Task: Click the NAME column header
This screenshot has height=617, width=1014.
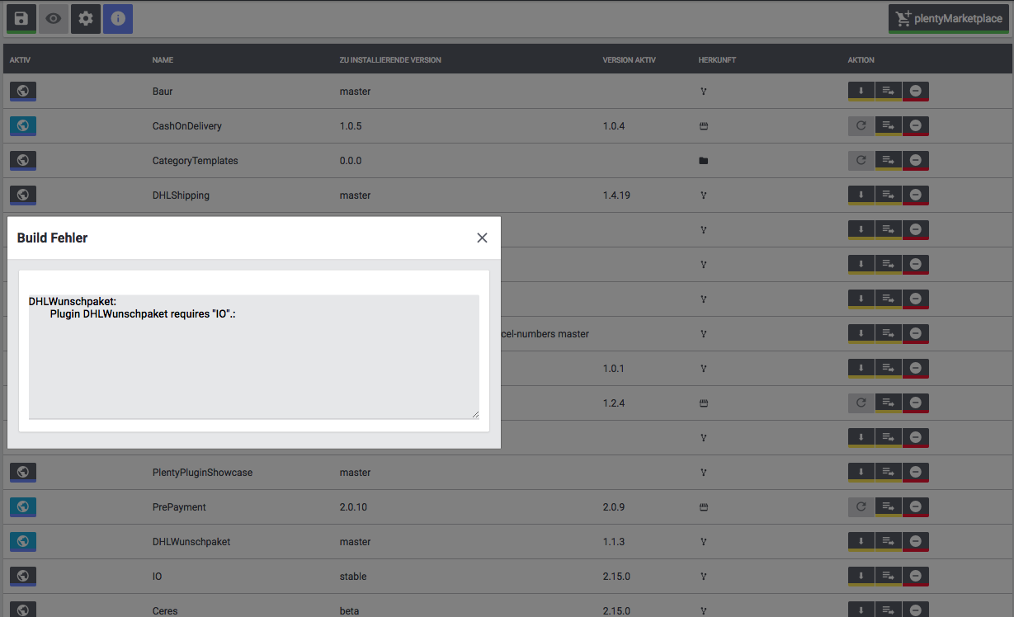Action: (x=163, y=60)
